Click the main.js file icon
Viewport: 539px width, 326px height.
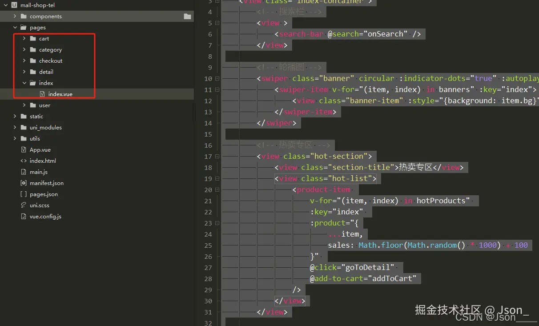(x=24, y=172)
